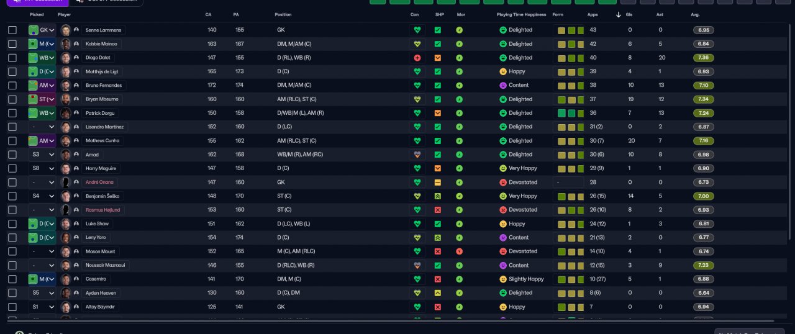Click Bryan Mbeumo's ST pitch position icon

[x=34, y=99]
